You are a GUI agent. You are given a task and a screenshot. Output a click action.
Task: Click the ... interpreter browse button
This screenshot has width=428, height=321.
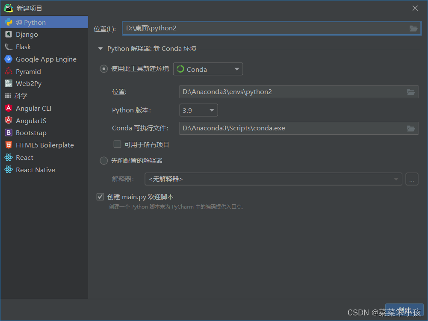pyautogui.click(x=412, y=179)
